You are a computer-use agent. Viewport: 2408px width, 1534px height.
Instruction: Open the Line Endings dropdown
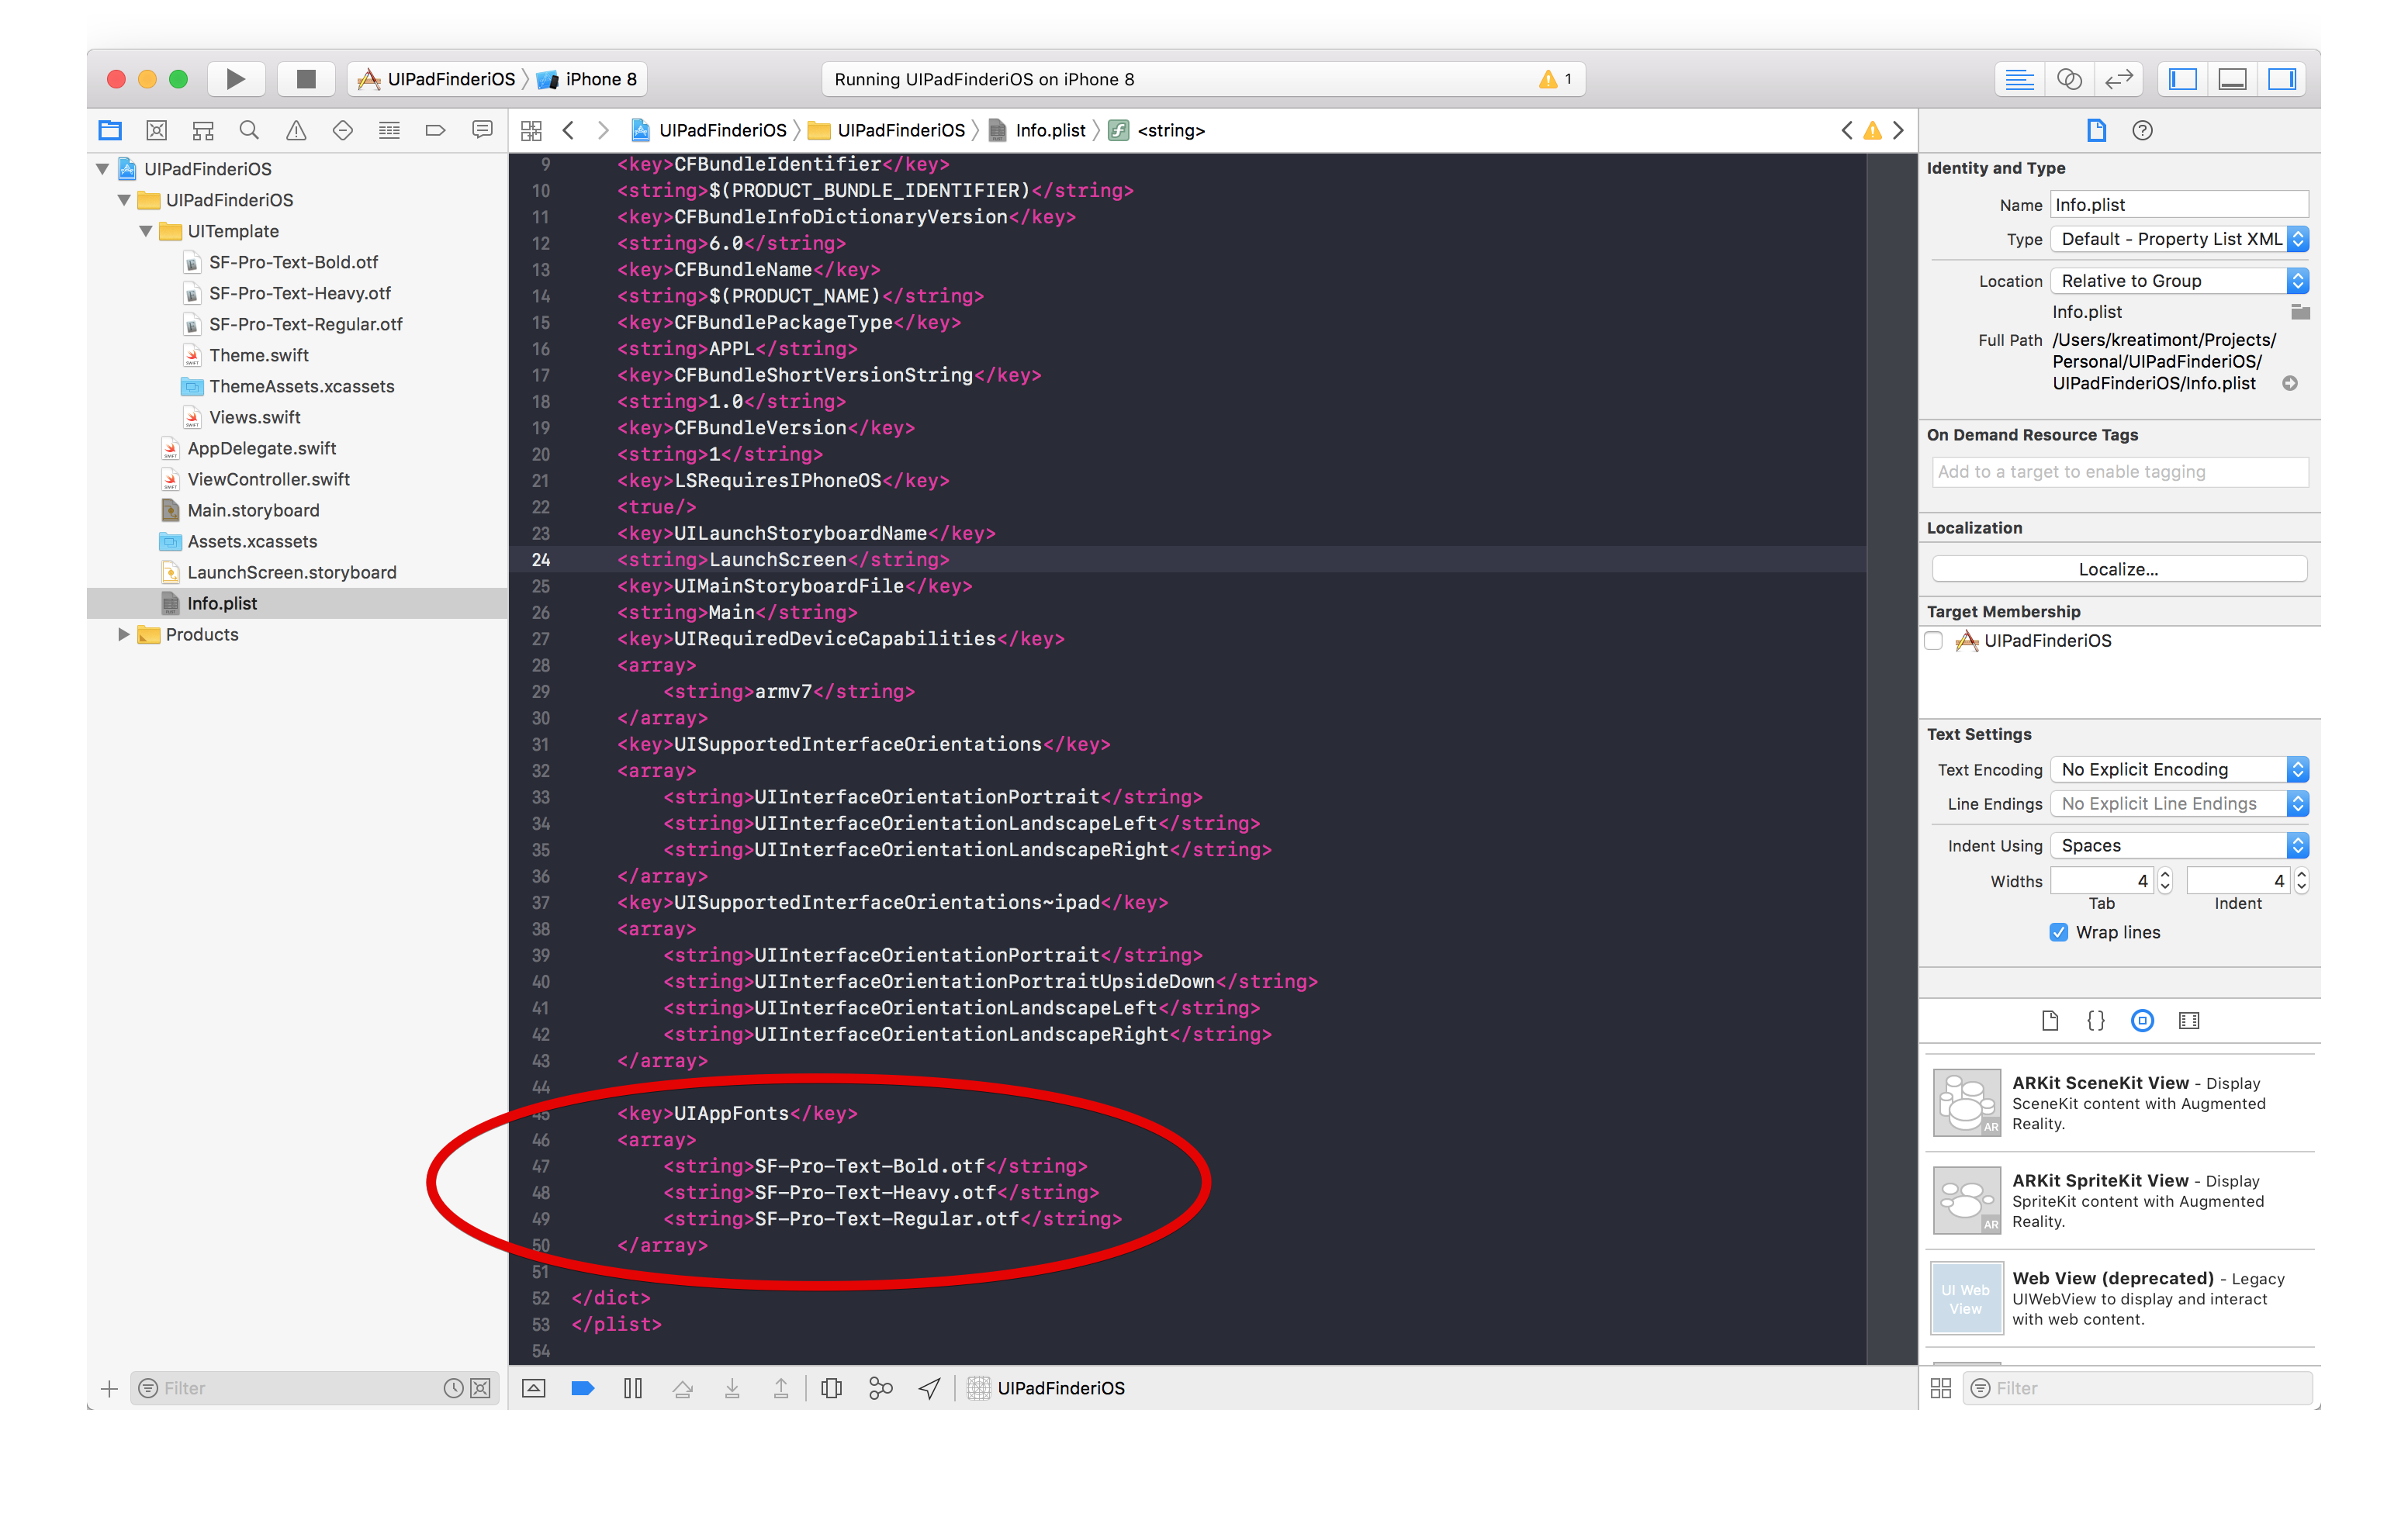click(2179, 803)
